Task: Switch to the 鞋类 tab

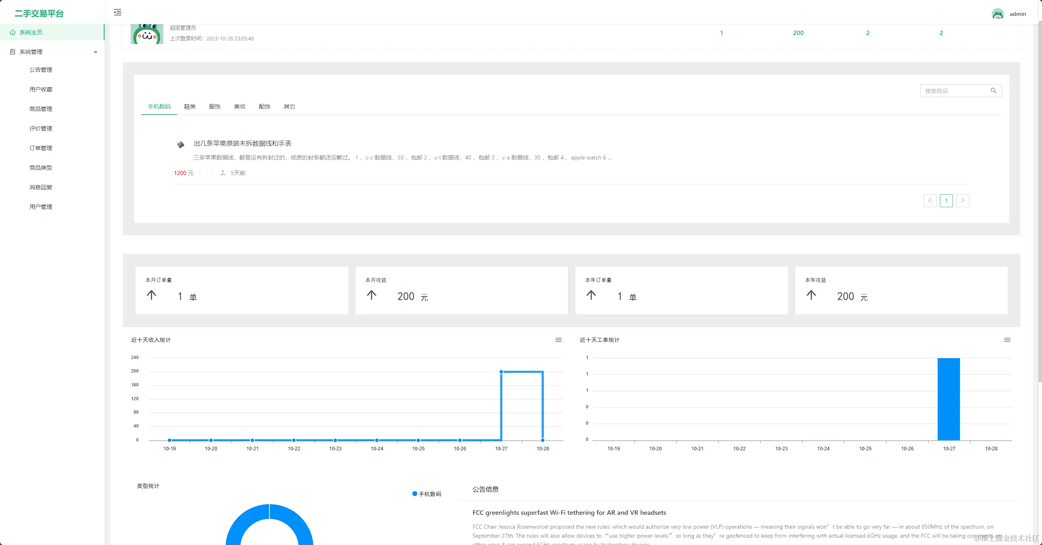Action: point(189,106)
